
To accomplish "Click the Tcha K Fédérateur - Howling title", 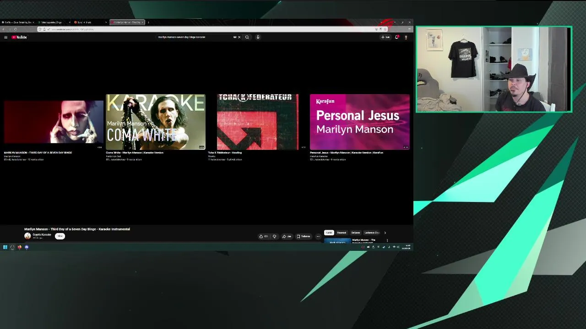I will [225, 153].
